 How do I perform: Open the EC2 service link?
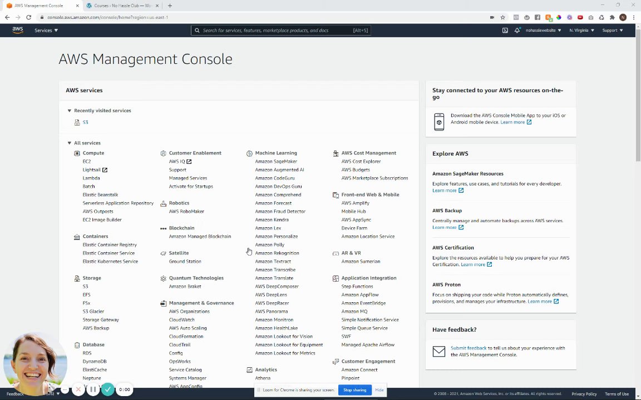[87, 161]
